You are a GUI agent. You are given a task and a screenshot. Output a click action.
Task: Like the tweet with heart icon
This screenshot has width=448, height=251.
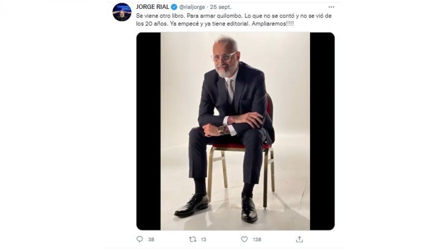244,239
